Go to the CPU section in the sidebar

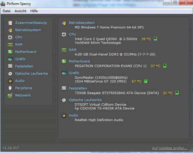(19, 37)
